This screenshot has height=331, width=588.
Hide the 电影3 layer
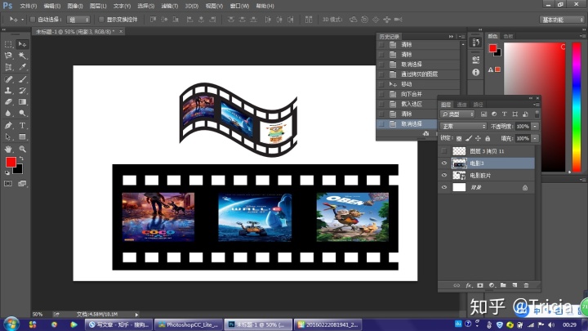444,163
